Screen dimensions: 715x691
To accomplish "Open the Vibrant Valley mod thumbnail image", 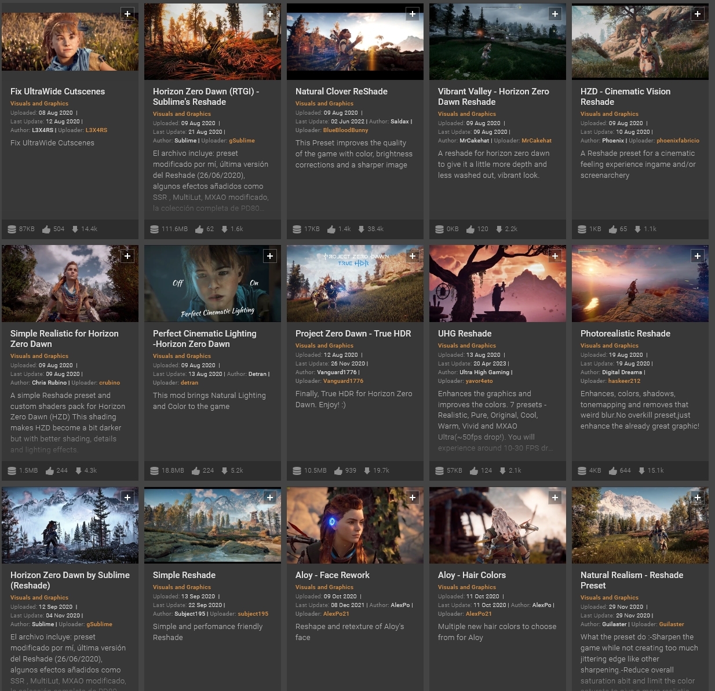I will pyautogui.click(x=498, y=42).
